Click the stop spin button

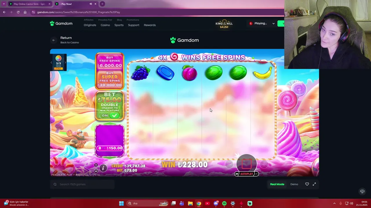[x=247, y=164]
